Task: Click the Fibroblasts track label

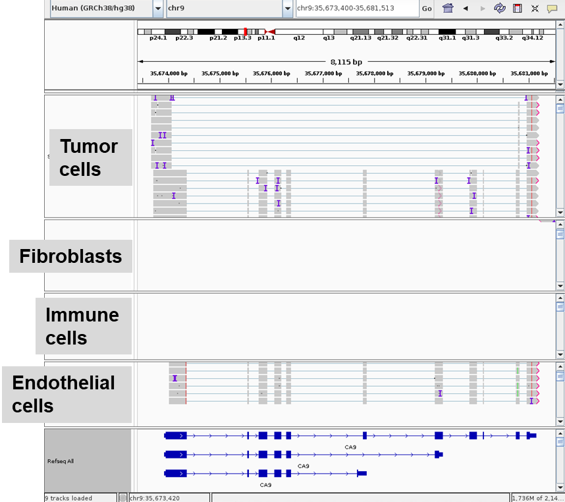Action: (70, 256)
